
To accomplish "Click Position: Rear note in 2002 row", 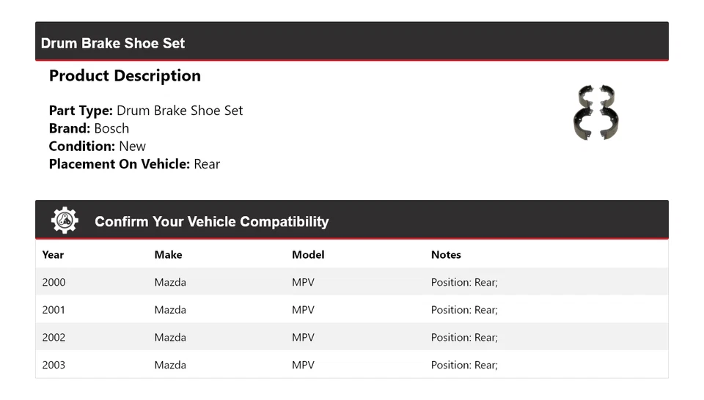I will [464, 338].
